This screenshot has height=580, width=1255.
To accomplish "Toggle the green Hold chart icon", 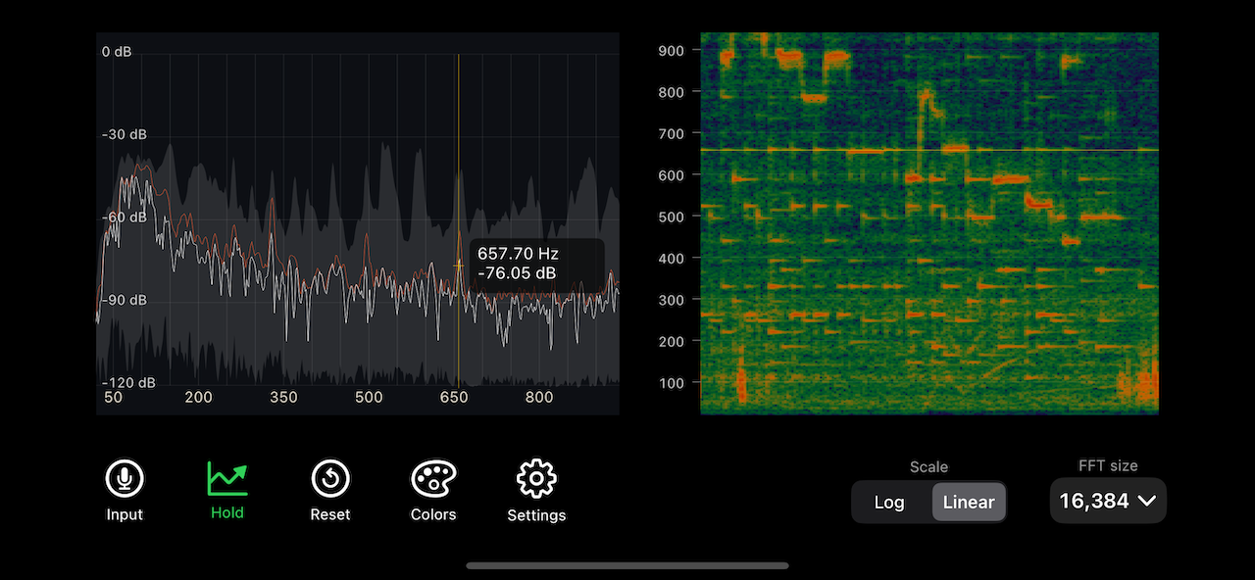I will pyautogui.click(x=227, y=478).
